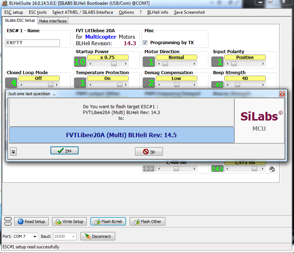Increase Startup Power with right arrow
Screen dimensions: 294x253
pos(126,64)
